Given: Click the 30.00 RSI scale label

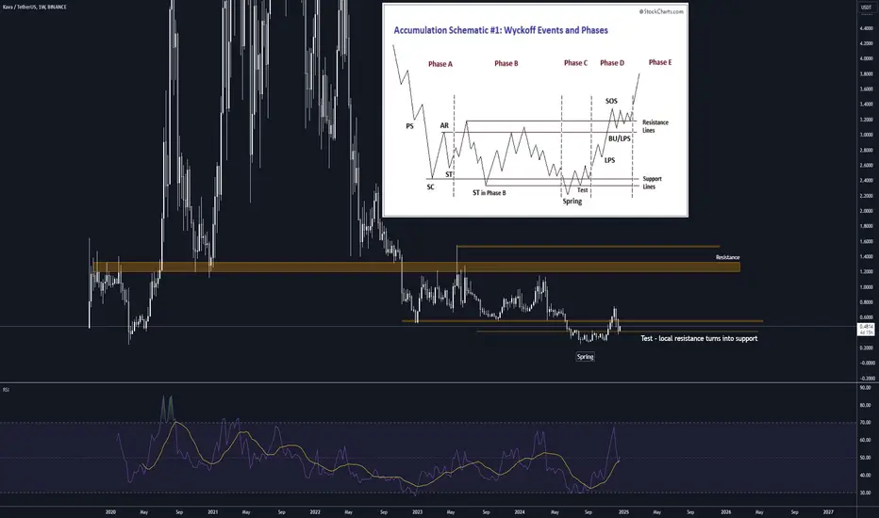Looking at the screenshot, I should pyautogui.click(x=866, y=493).
